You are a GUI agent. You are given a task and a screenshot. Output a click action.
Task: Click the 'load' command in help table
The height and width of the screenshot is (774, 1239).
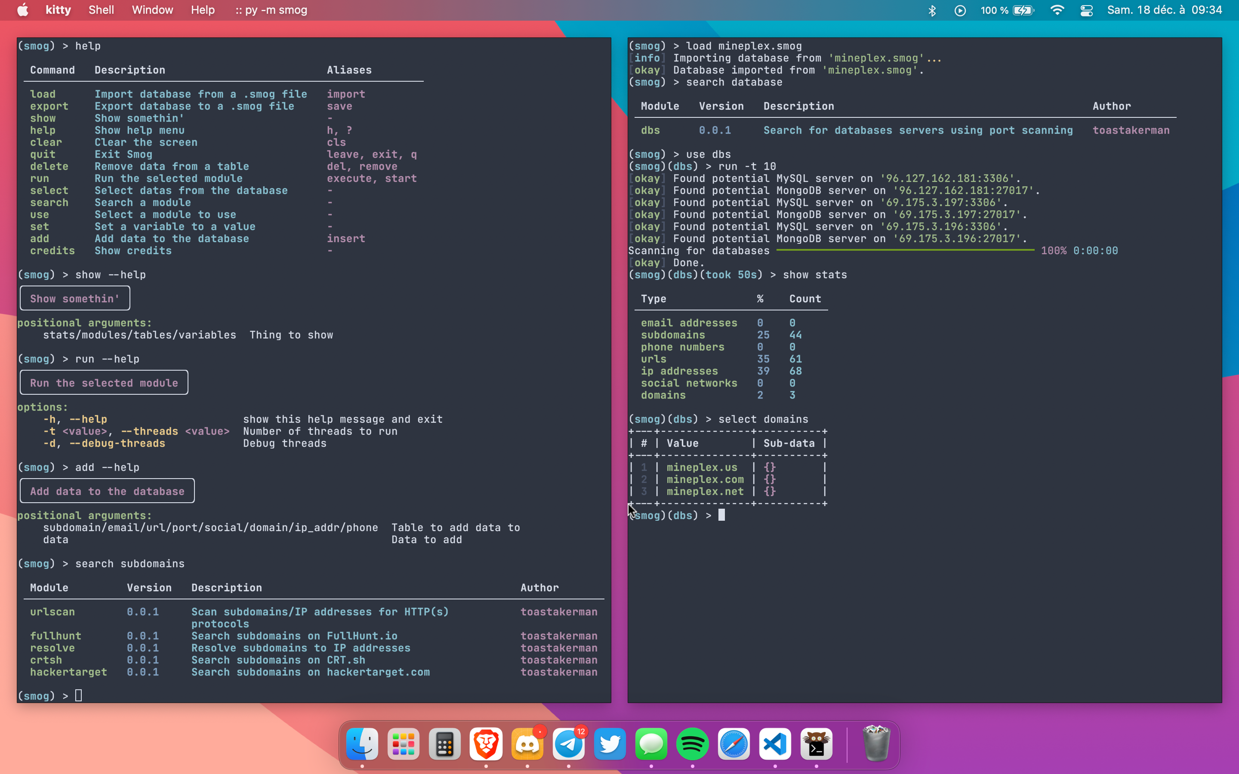tap(43, 94)
